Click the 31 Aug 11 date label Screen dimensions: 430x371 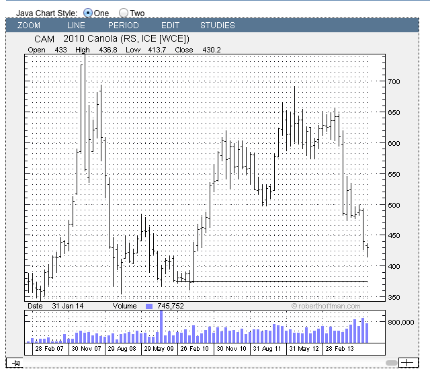pyautogui.click(x=267, y=349)
